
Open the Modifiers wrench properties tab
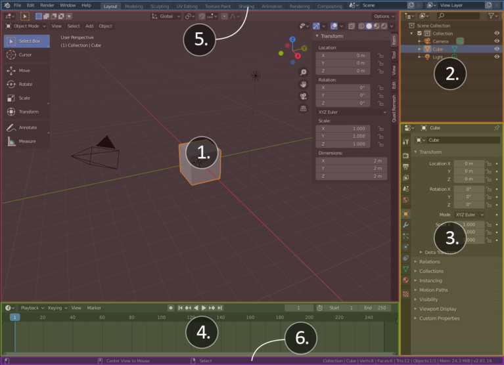(x=405, y=225)
